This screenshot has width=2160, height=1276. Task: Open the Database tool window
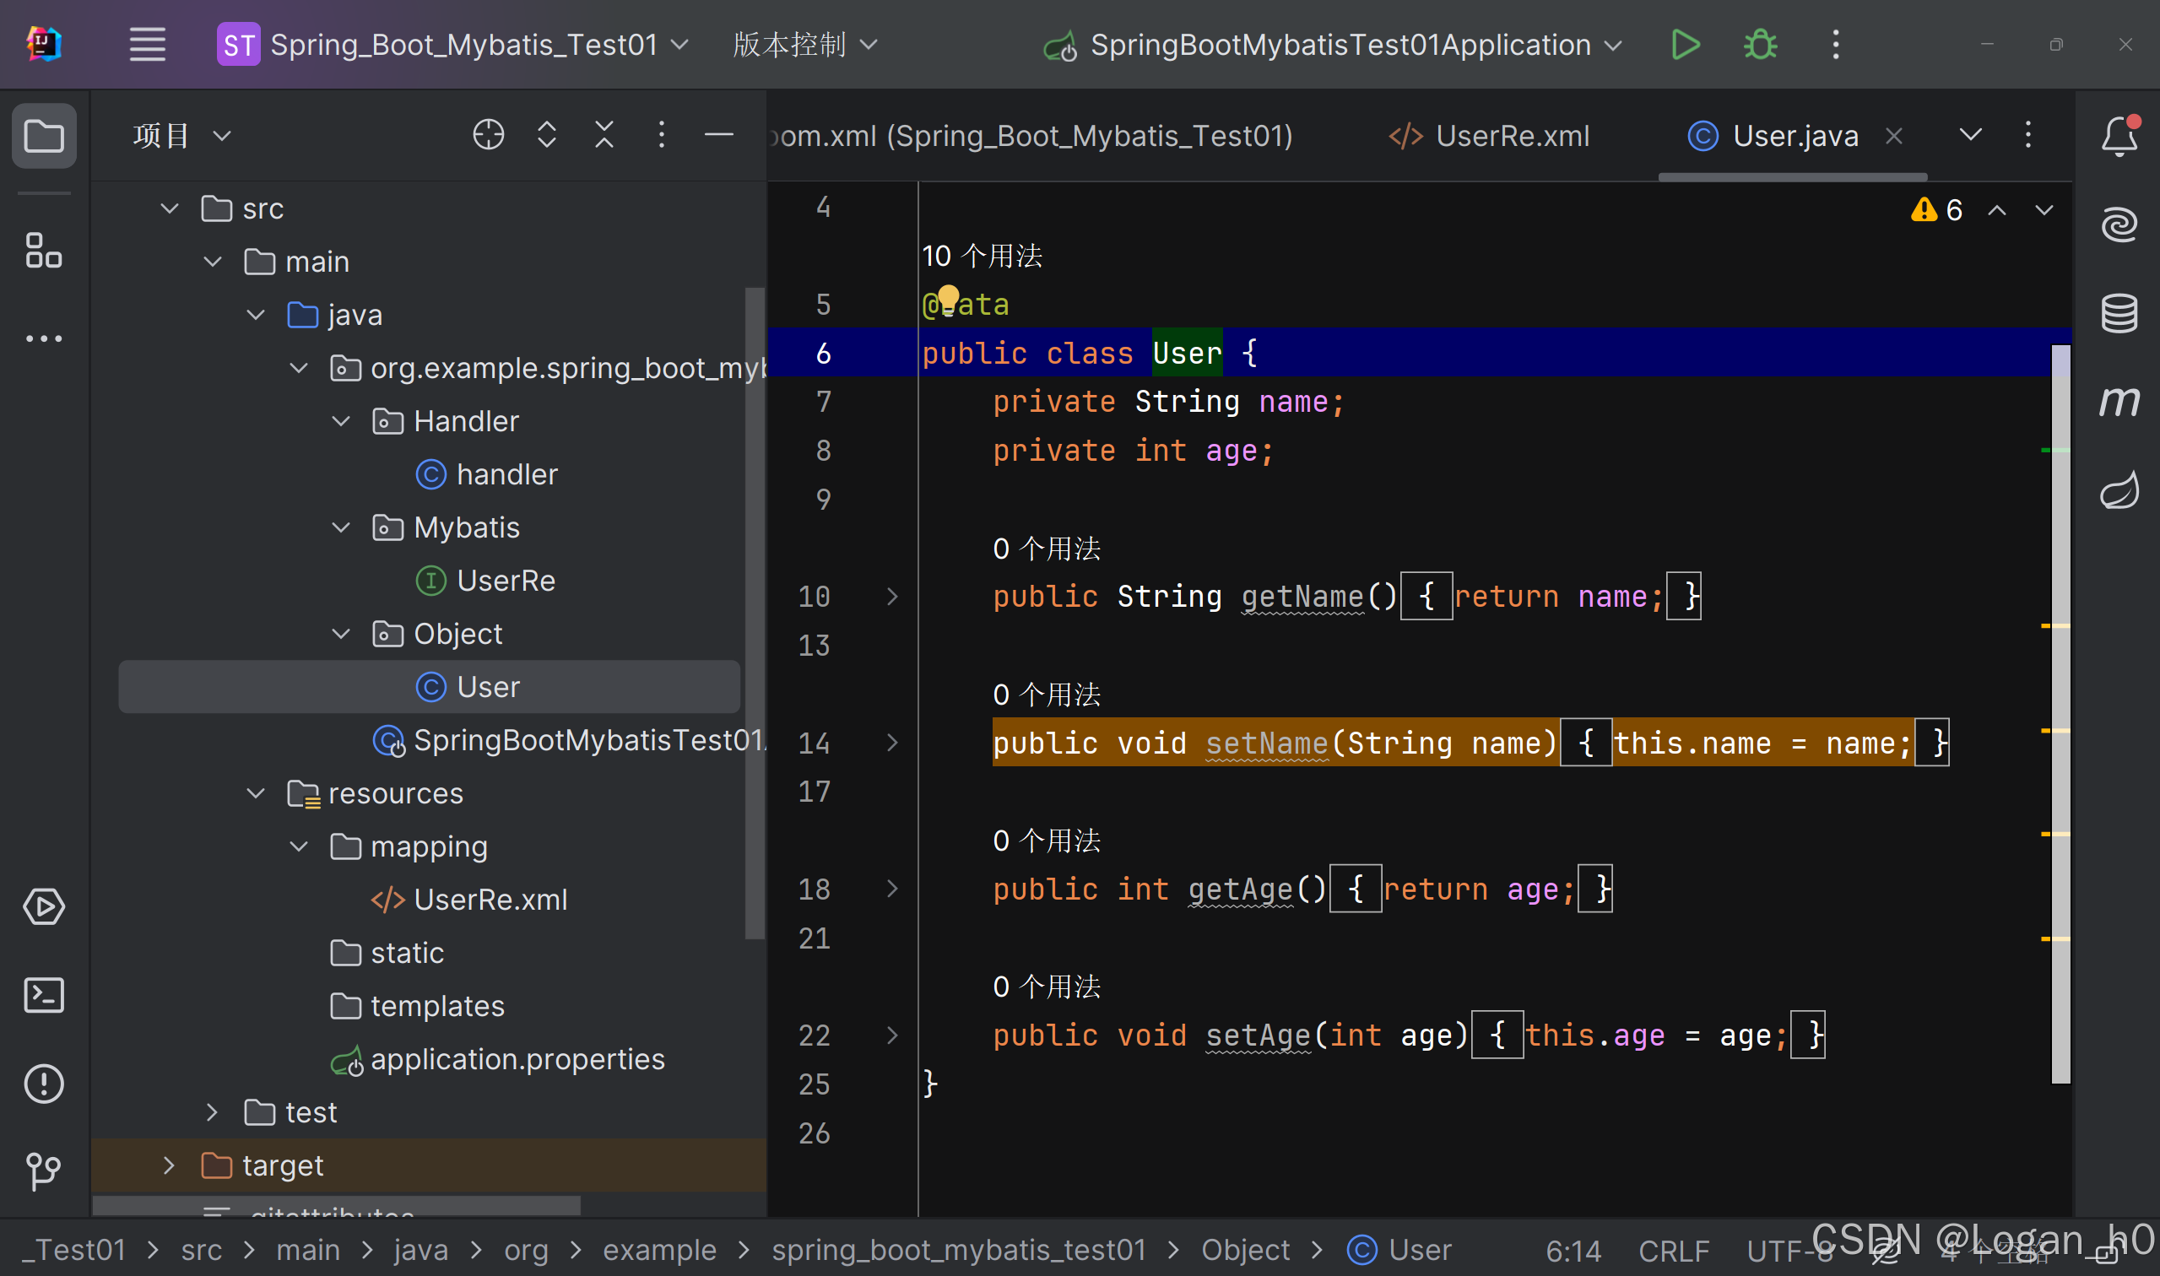coord(2119,312)
